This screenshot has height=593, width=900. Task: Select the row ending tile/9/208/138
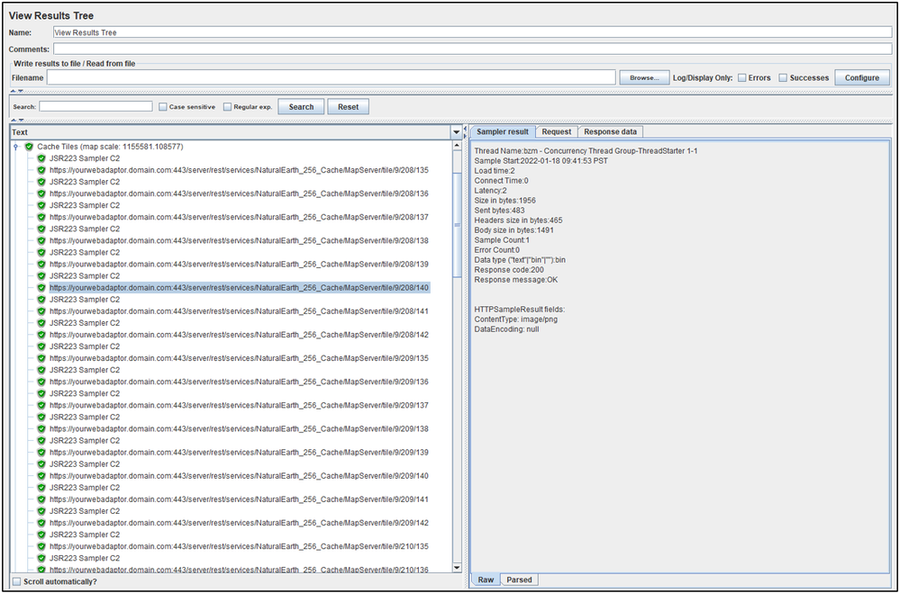coord(239,241)
